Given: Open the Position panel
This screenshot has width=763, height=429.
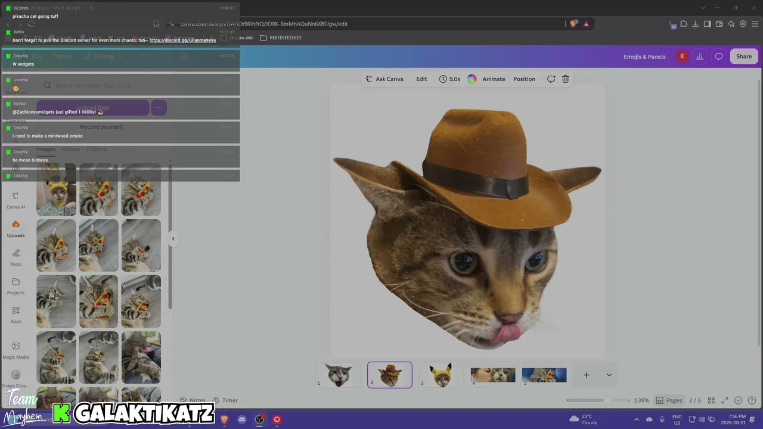Looking at the screenshot, I should 524,79.
